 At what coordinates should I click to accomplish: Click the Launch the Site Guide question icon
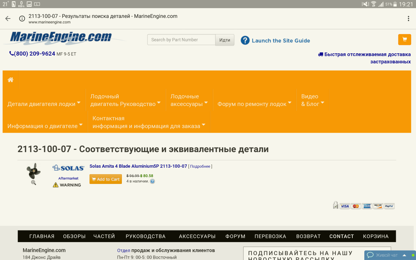pyautogui.click(x=245, y=40)
